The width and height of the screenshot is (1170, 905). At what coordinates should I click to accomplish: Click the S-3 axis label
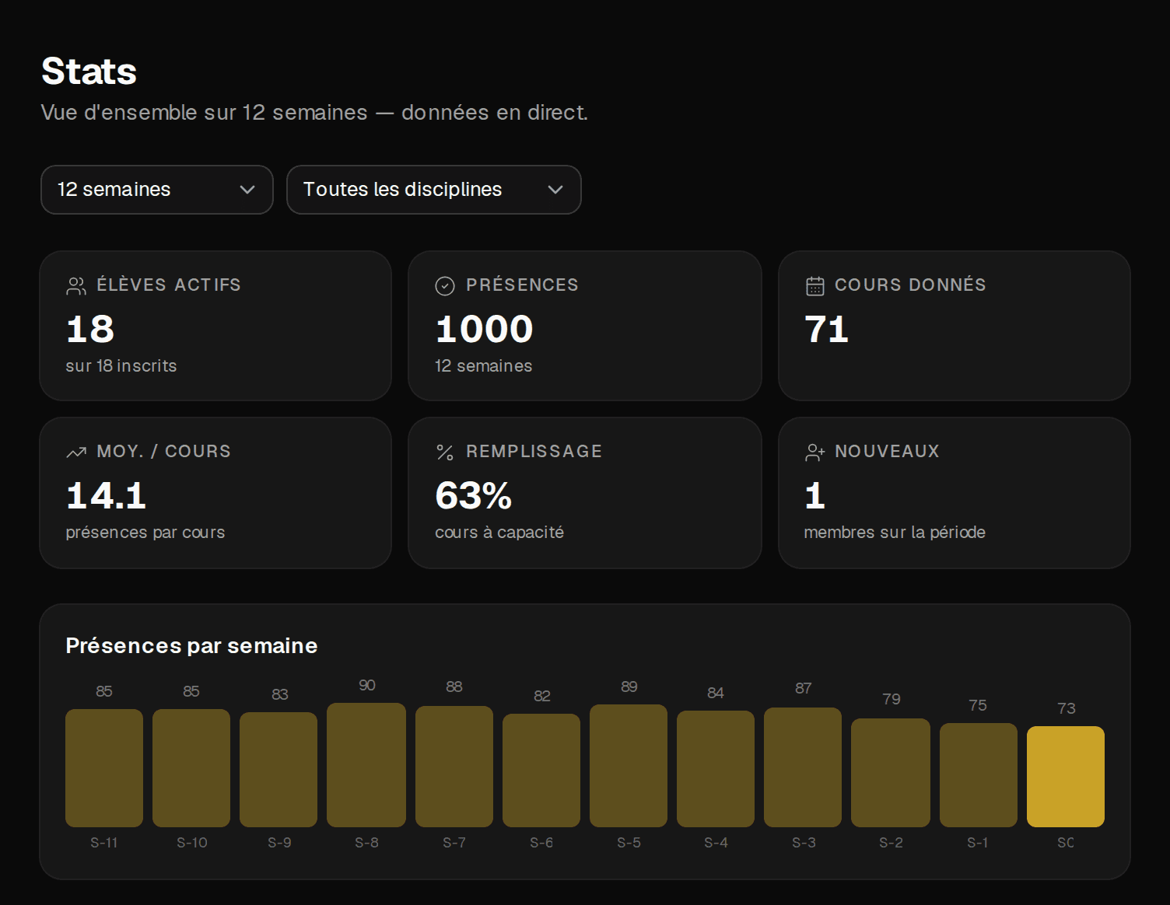[x=804, y=842]
